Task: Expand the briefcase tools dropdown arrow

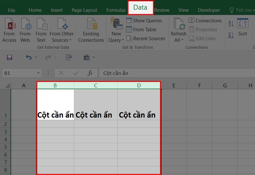Action: pos(94,57)
